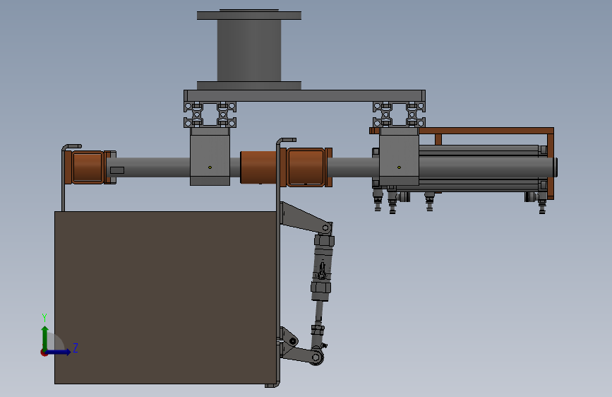Select the upper lever arm of the linkage
Image resolution: width=612 pixels, height=397 pixels.
[305, 219]
